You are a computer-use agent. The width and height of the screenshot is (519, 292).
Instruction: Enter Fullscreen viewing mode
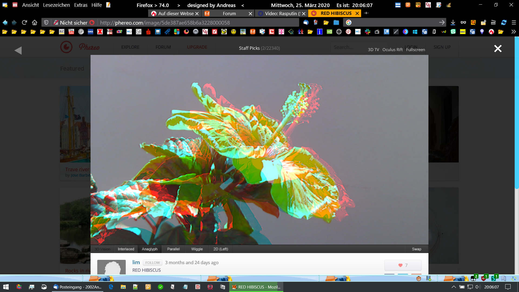pyautogui.click(x=415, y=50)
